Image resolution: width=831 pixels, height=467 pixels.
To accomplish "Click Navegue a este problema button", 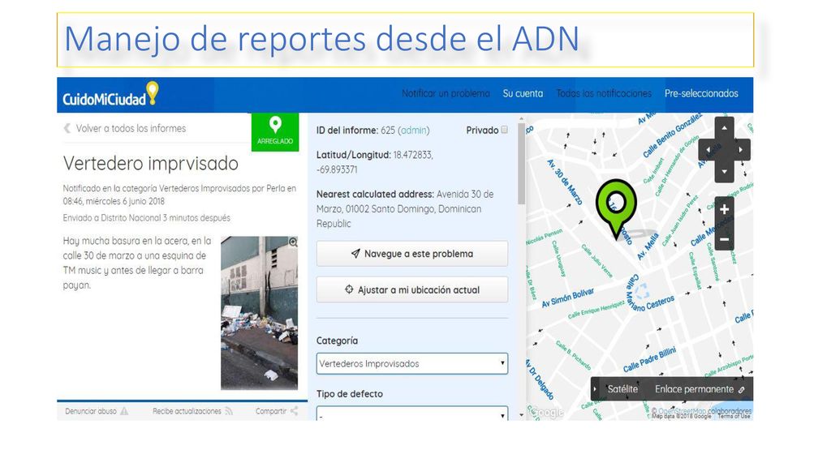I will coord(411,254).
